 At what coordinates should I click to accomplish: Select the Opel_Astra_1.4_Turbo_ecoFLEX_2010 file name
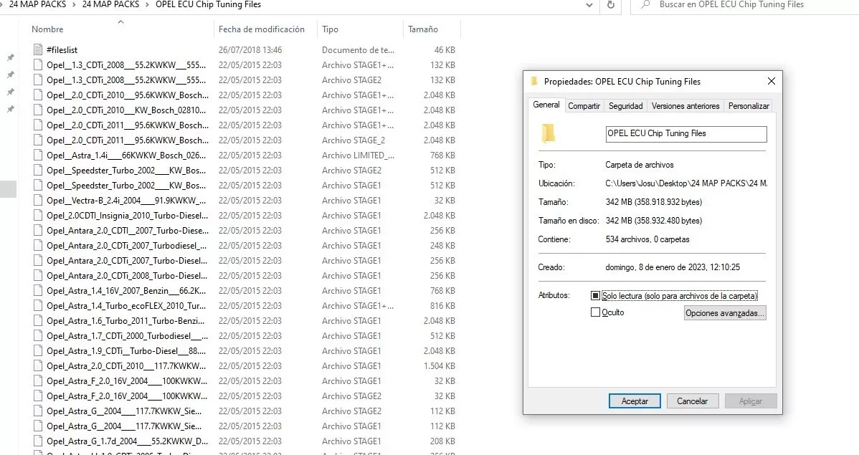[126, 306]
